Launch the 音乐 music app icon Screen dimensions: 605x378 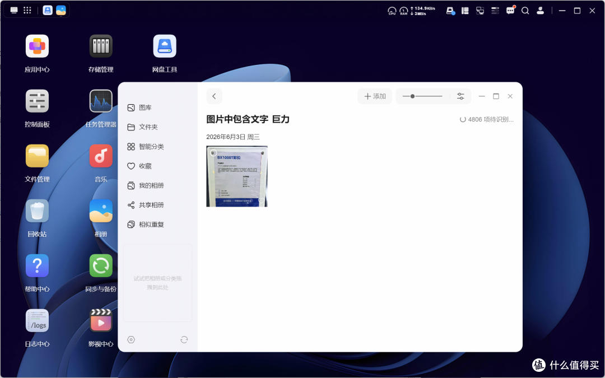[101, 156]
